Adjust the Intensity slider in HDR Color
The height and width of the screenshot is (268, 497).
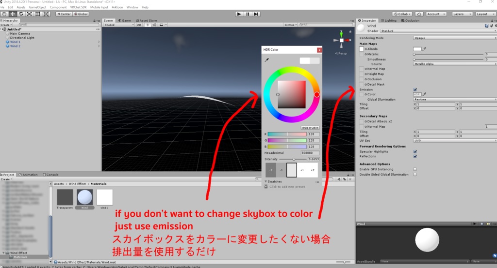click(x=293, y=159)
